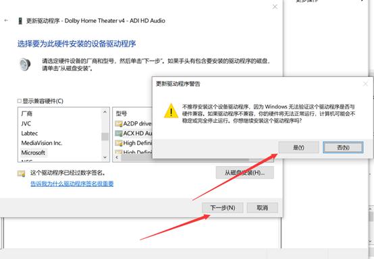This screenshot has width=374, height=259.
Task: Click the yellow warning triangle icon
Action: [171, 111]
